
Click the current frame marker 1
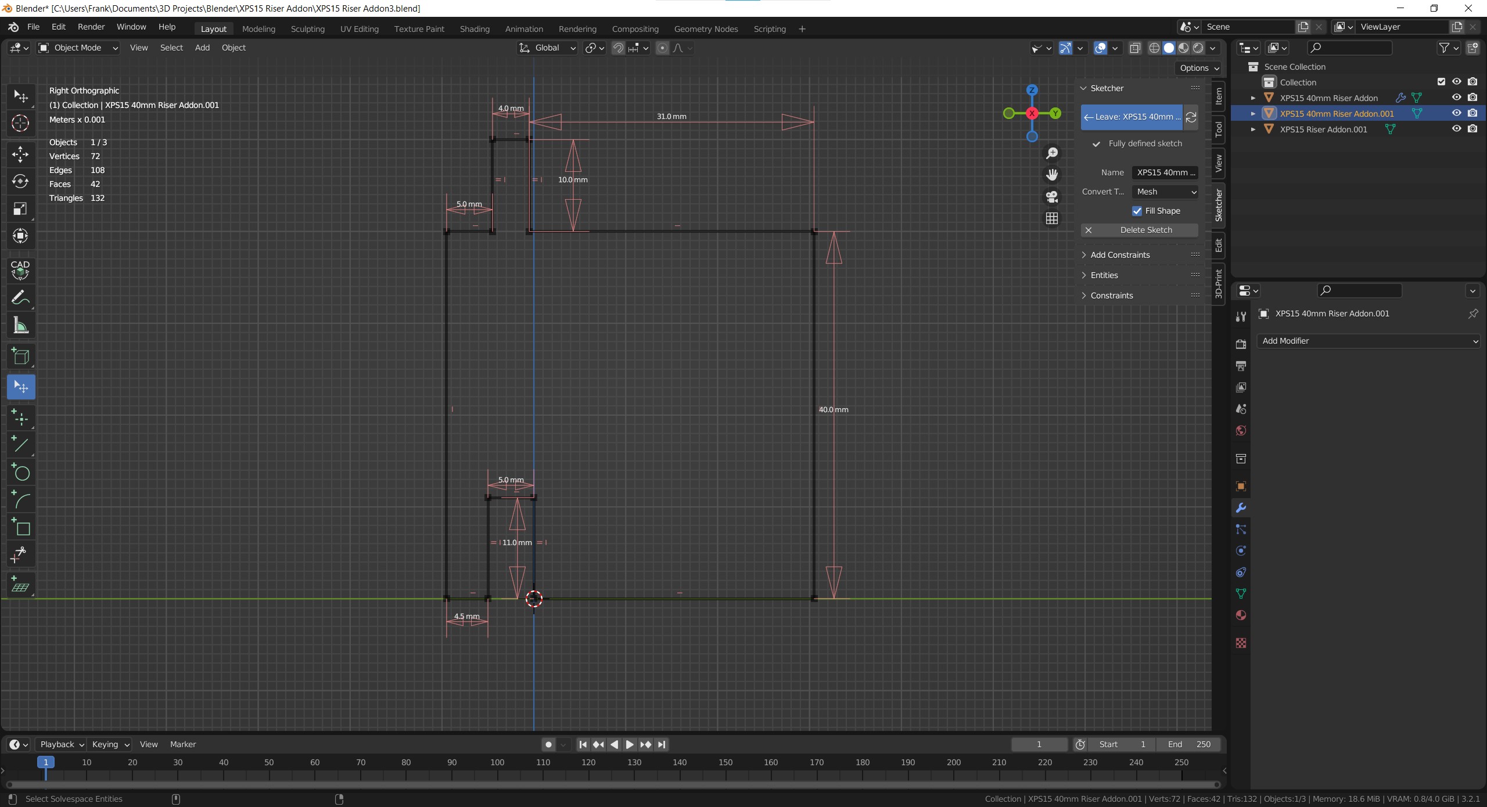point(46,762)
